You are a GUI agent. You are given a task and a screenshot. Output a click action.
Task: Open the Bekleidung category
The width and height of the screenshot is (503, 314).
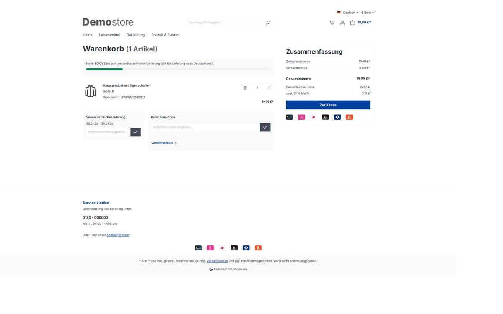coord(136,35)
